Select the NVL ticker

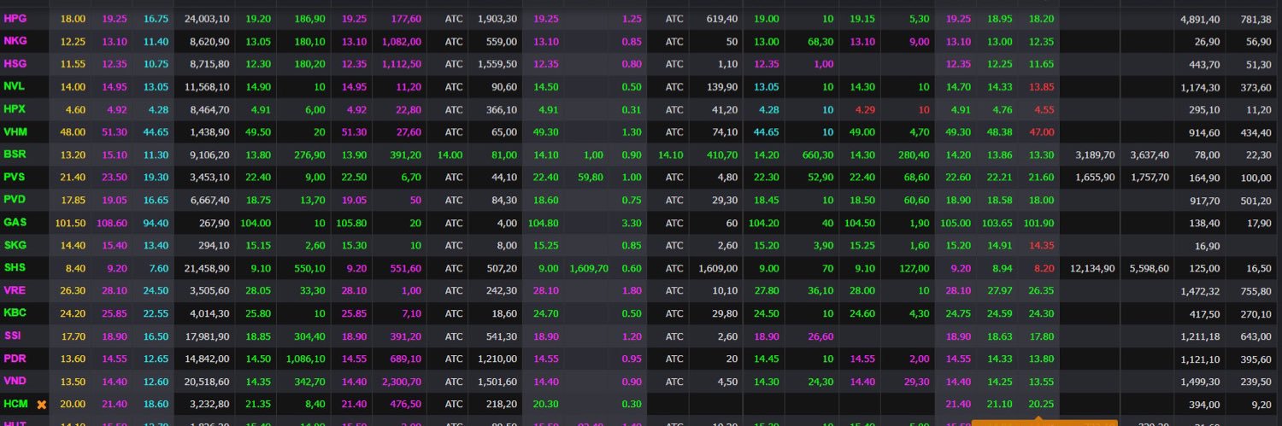coord(14,86)
